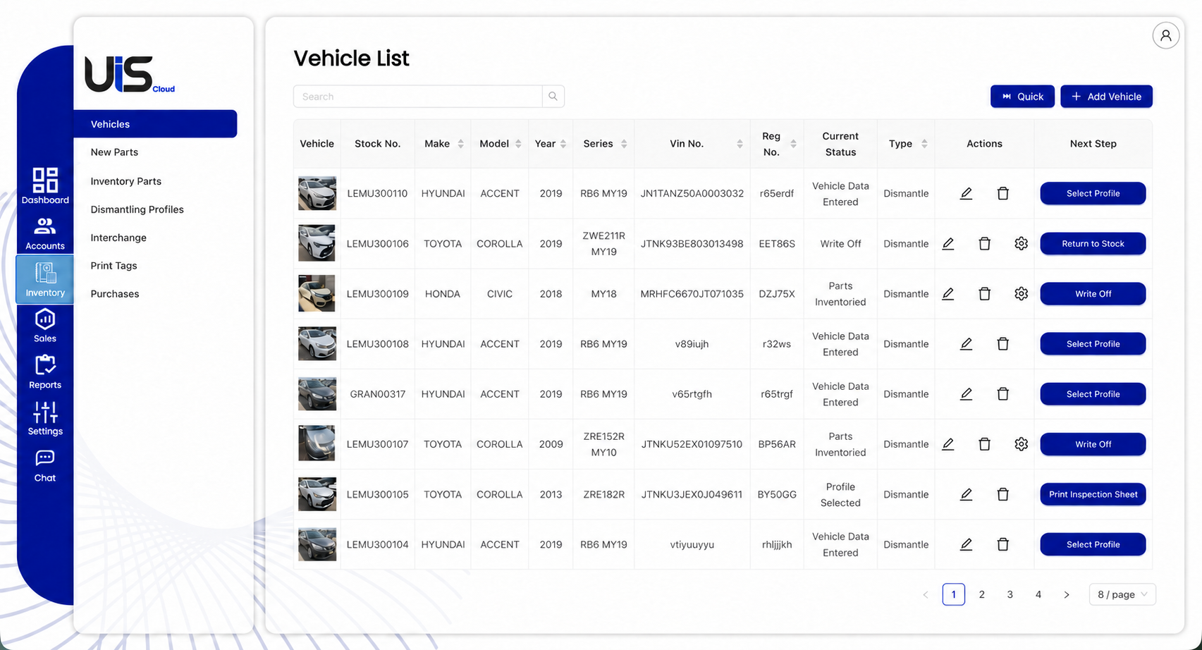Click Print Inspection Sheet button
The image size is (1202, 650).
coord(1093,494)
